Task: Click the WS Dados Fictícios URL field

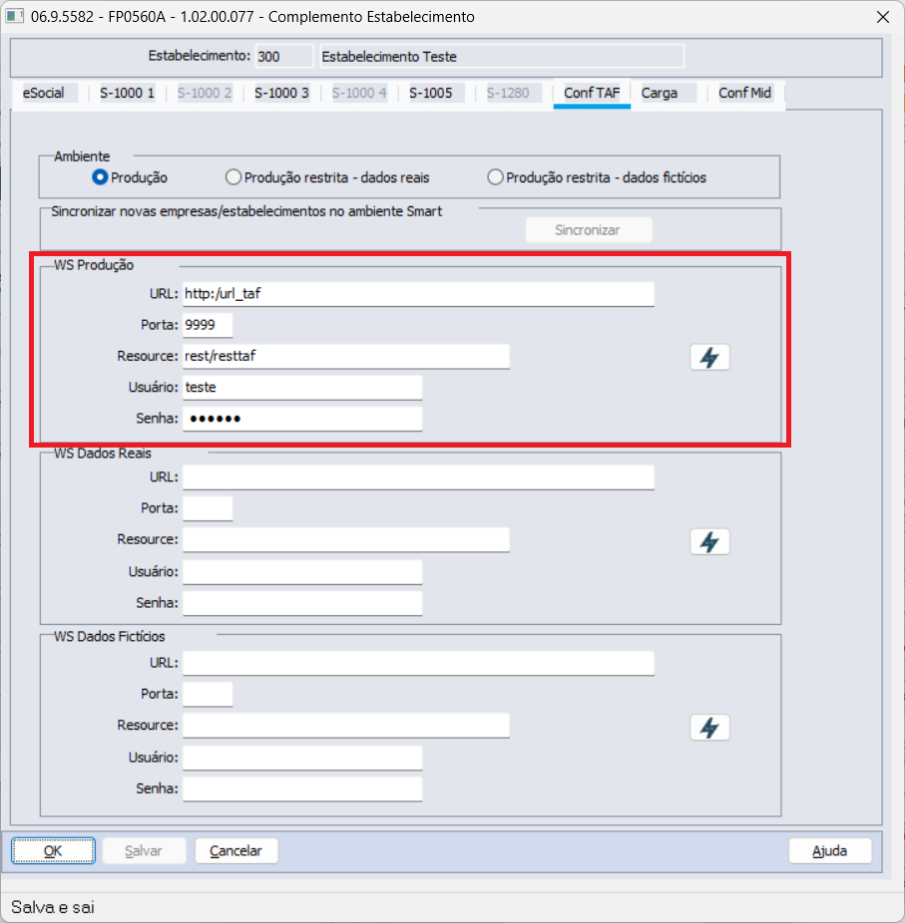Action: [418, 663]
